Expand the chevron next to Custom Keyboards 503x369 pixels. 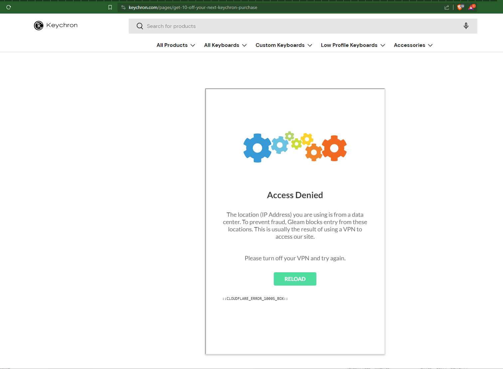click(310, 45)
